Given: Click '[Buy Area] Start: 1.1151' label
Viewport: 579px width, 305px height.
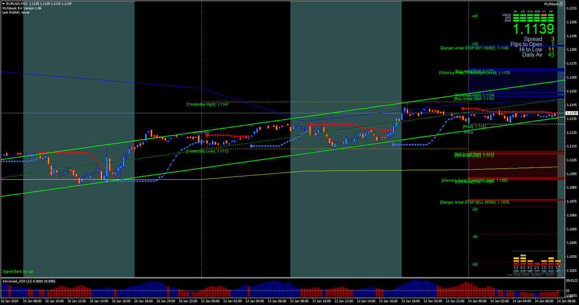Looking at the screenshot, I should click(474, 99).
